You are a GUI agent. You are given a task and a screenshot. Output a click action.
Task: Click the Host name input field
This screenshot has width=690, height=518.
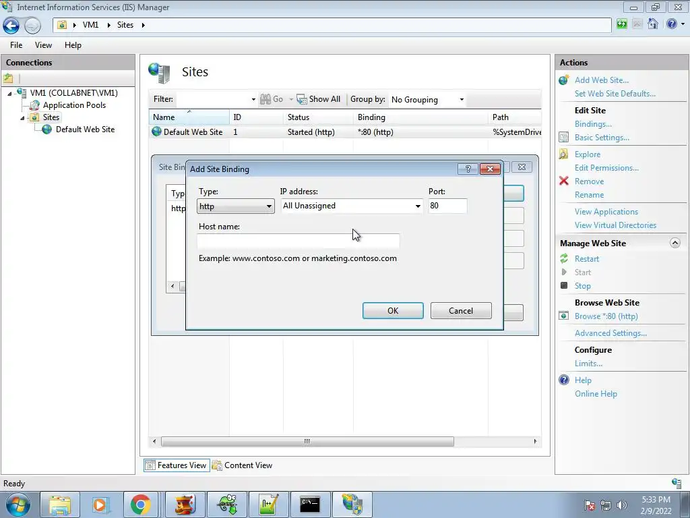tap(299, 241)
